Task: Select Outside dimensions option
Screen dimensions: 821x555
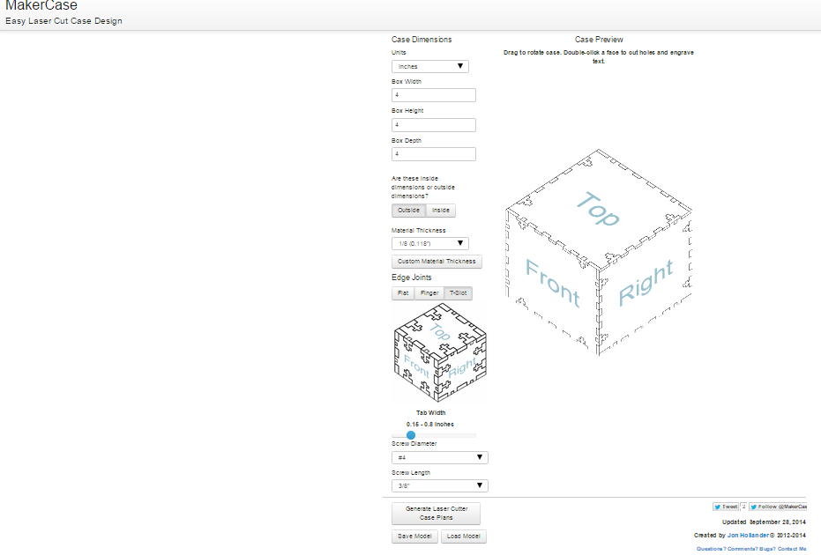Action: coord(408,211)
